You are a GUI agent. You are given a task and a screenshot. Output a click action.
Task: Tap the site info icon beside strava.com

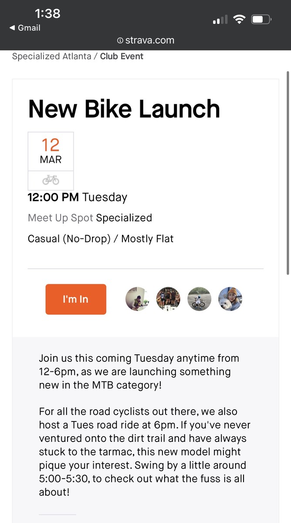(x=120, y=41)
